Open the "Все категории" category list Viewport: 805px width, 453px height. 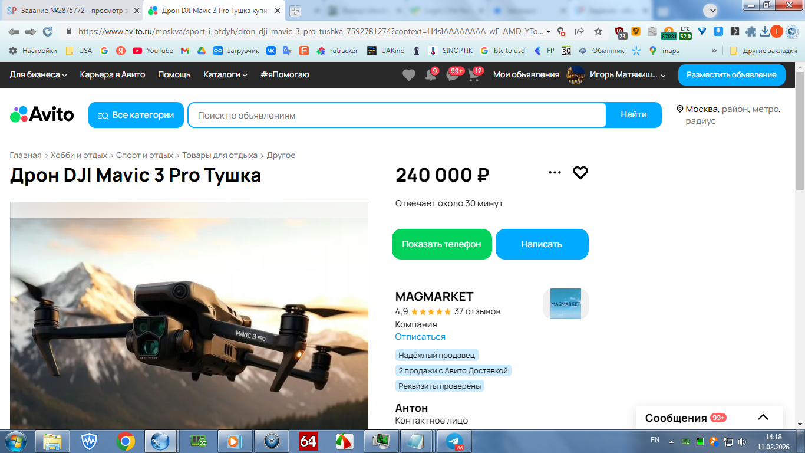click(136, 115)
